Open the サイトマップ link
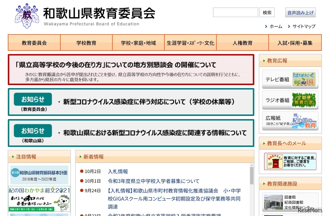The height and width of the screenshot is (216, 326). (x=304, y=26)
